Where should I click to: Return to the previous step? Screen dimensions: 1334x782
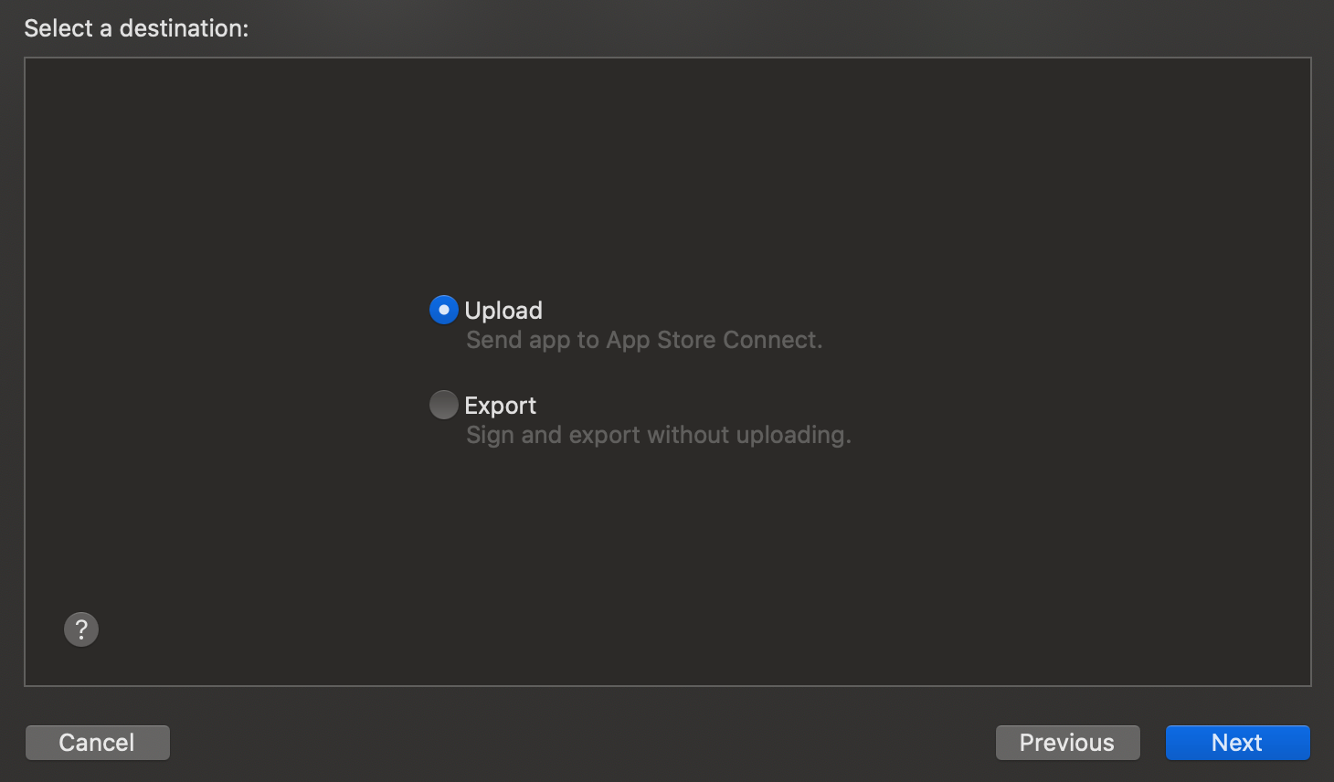tap(1067, 743)
